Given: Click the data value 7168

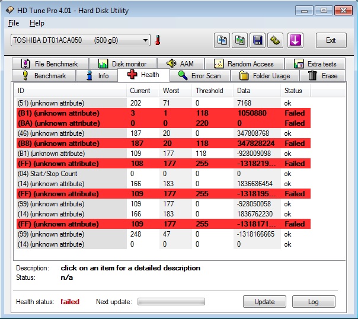Looking at the screenshot, I should (244, 103).
